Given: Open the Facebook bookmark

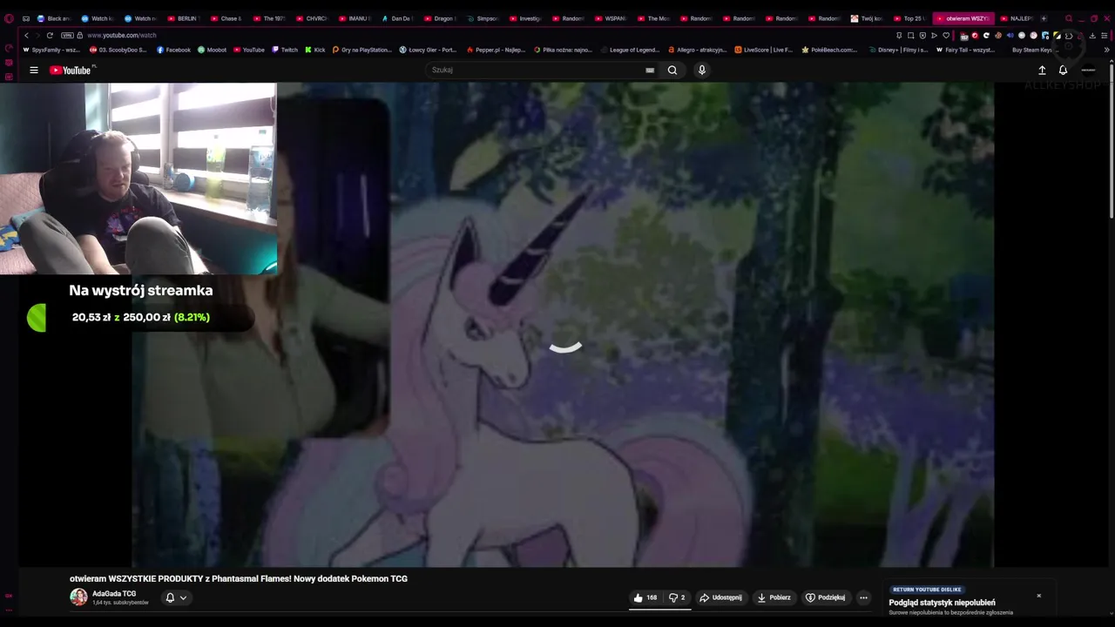Looking at the screenshot, I should [x=173, y=50].
